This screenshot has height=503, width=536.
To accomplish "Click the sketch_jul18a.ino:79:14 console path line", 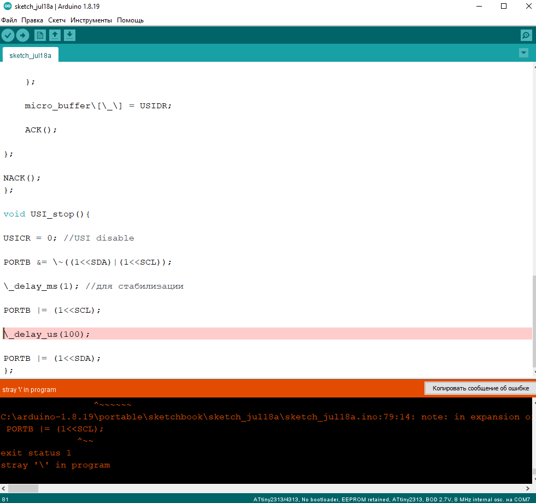I will coord(266,417).
